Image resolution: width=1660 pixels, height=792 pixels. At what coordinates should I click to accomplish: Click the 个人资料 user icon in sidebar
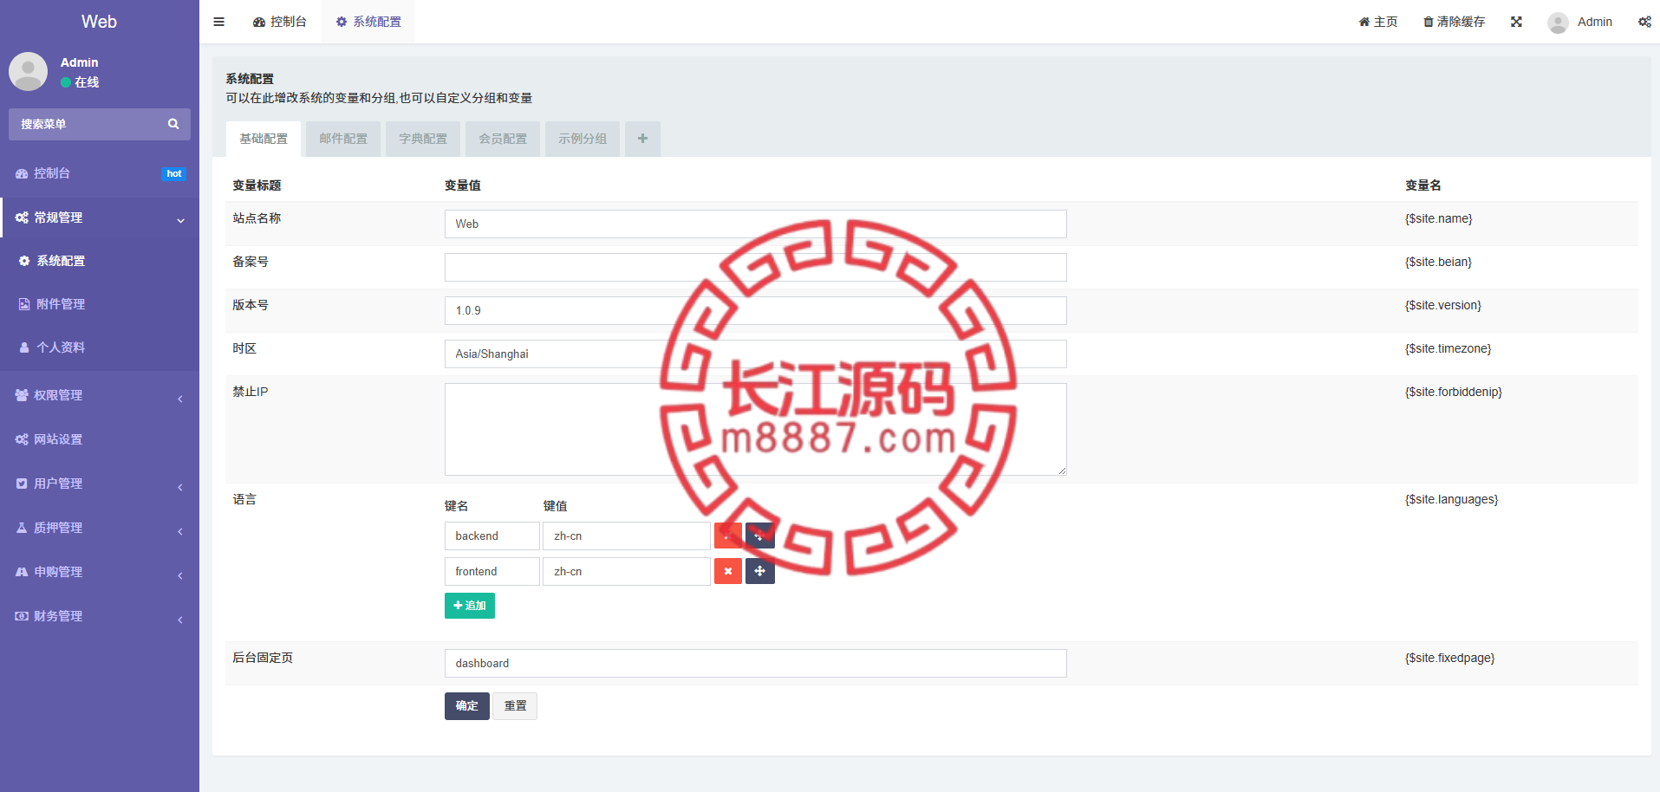[24, 347]
